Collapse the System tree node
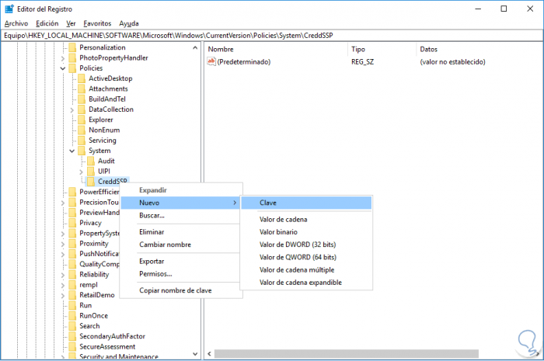The image size is (544, 361). click(x=71, y=151)
